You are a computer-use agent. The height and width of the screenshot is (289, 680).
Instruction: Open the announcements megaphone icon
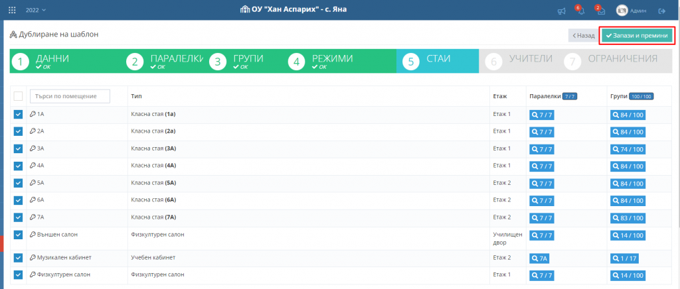(561, 11)
